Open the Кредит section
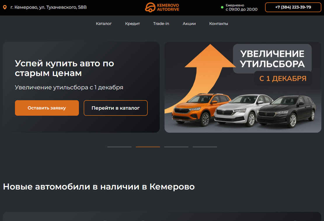The height and width of the screenshot is (221, 324). click(133, 23)
